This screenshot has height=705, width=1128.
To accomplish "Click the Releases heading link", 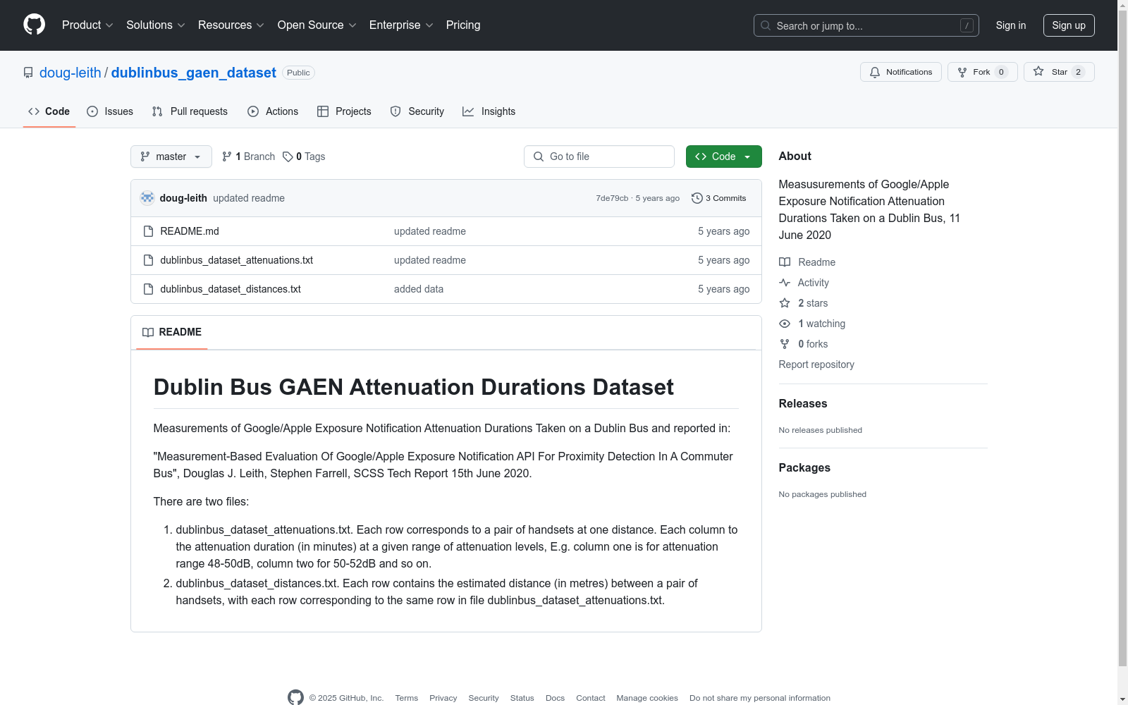I will 803,404.
